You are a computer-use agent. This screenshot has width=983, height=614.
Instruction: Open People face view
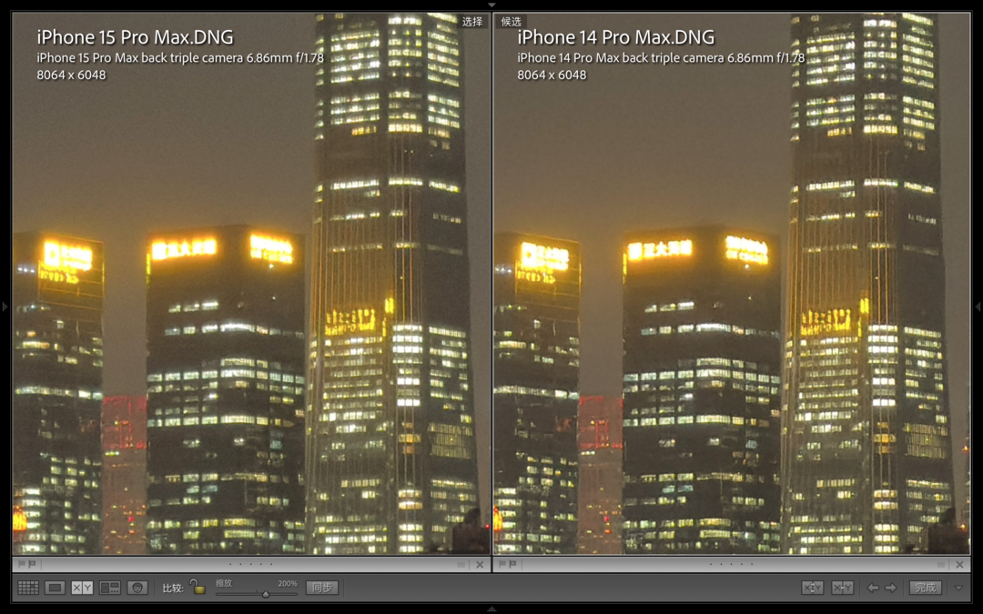(137, 588)
